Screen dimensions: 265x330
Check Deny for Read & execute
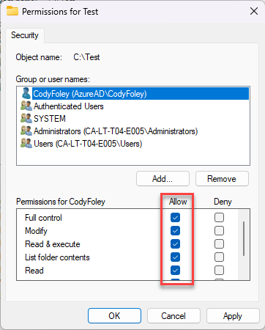tap(219, 243)
